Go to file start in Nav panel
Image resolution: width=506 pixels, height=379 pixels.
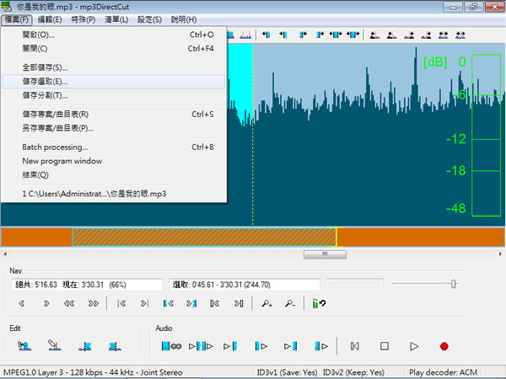point(215,303)
